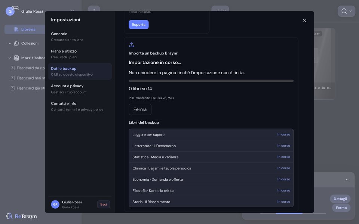Select Chimica · Legami e tavola periodica row
The width and height of the screenshot is (359, 224).
point(211,168)
